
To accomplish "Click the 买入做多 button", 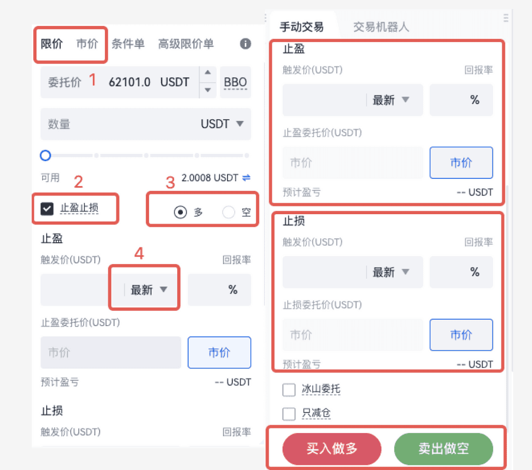I will pos(331,449).
